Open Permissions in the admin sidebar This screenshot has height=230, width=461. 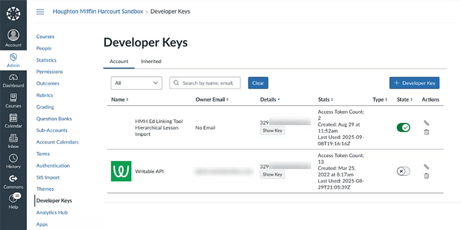(x=49, y=72)
